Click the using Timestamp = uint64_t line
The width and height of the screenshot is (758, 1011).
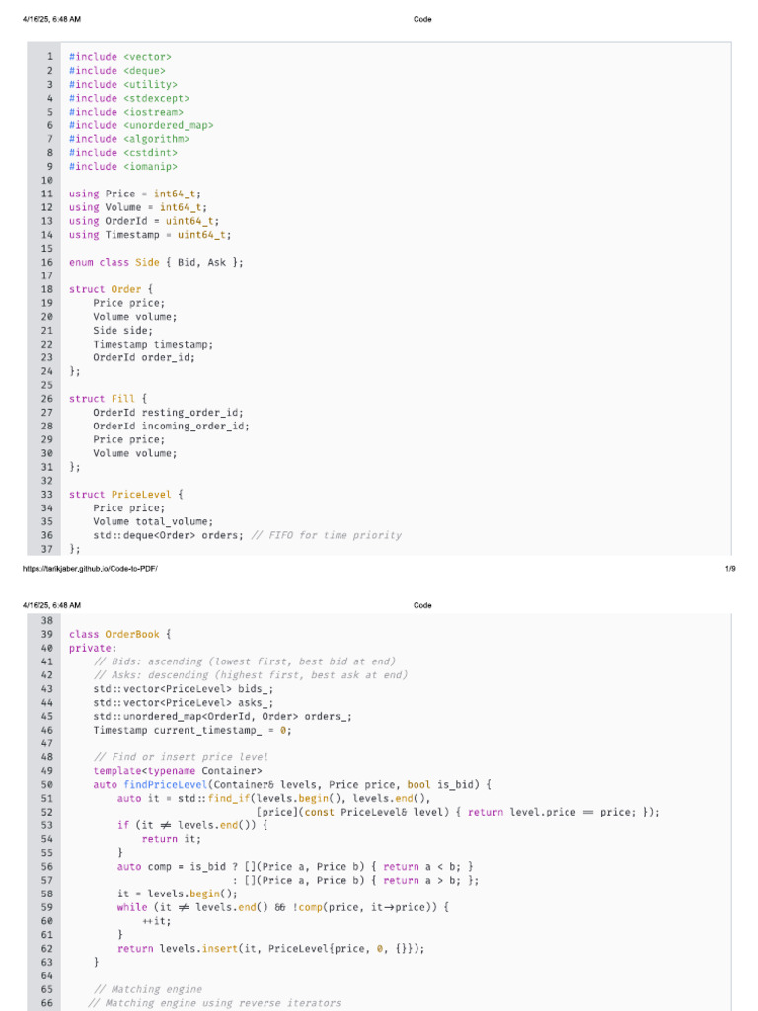150,235
